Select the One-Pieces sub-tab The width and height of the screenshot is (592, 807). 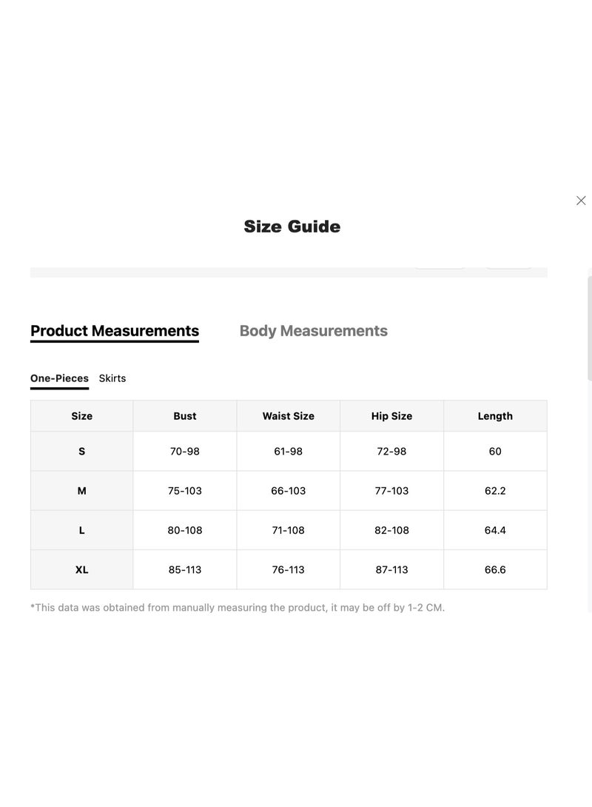59,378
